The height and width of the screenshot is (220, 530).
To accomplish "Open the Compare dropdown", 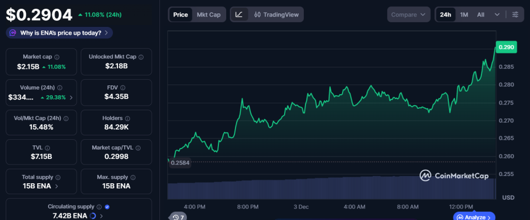I will click(x=409, y=14).
